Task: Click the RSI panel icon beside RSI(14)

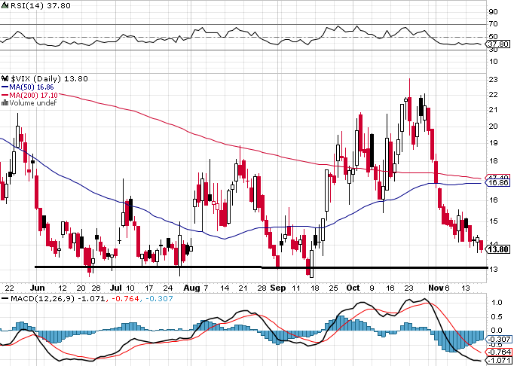Action: point(5,5)
